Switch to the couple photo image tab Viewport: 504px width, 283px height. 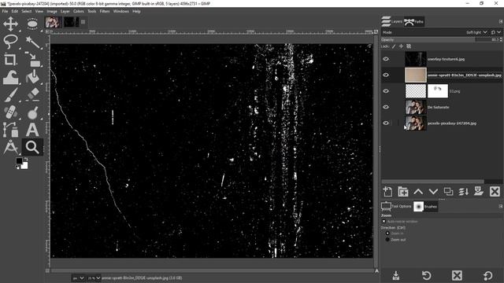tap(53, 22)
